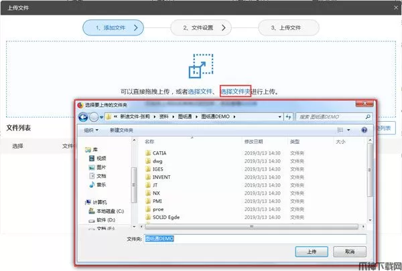Change view using the view icon

coord(340,130)
